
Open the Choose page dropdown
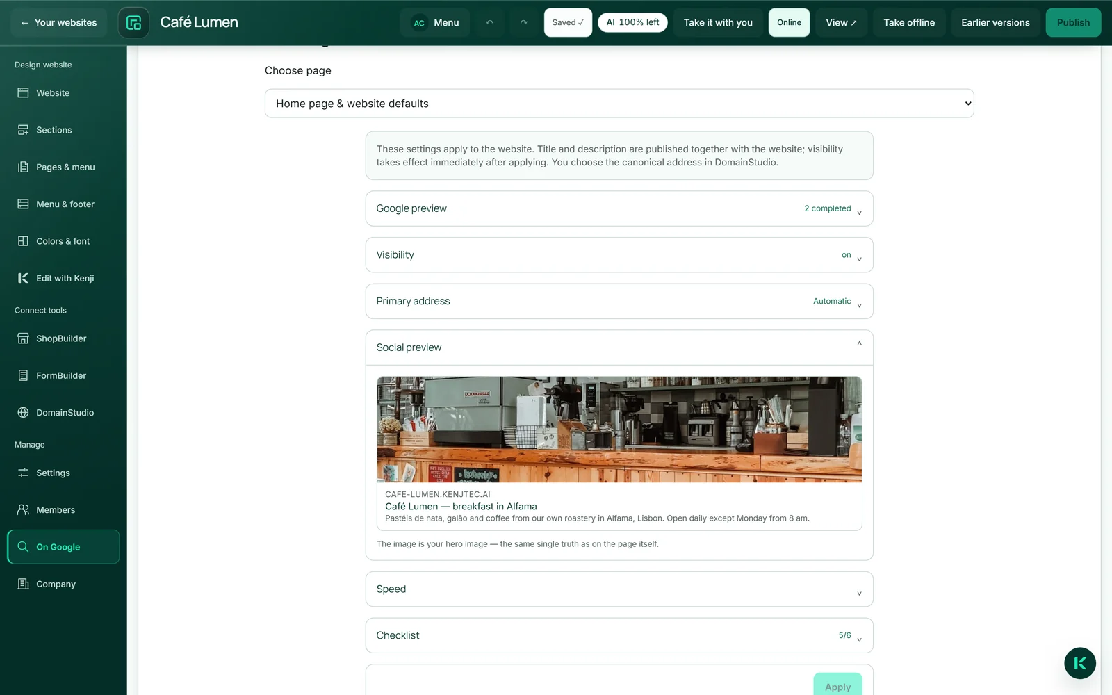[x=619, y=104]
